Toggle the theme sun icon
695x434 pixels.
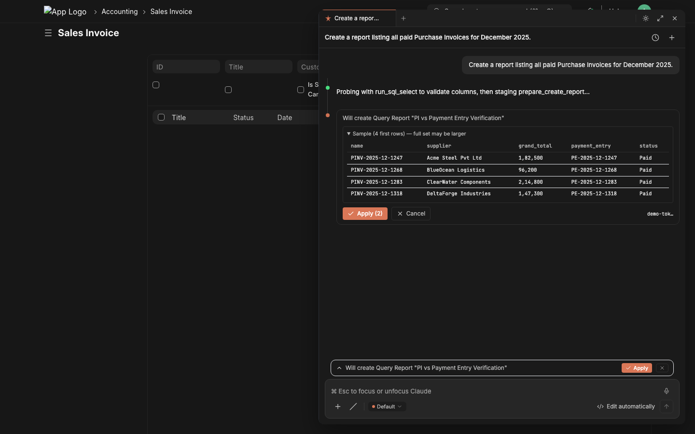point(646,18)
